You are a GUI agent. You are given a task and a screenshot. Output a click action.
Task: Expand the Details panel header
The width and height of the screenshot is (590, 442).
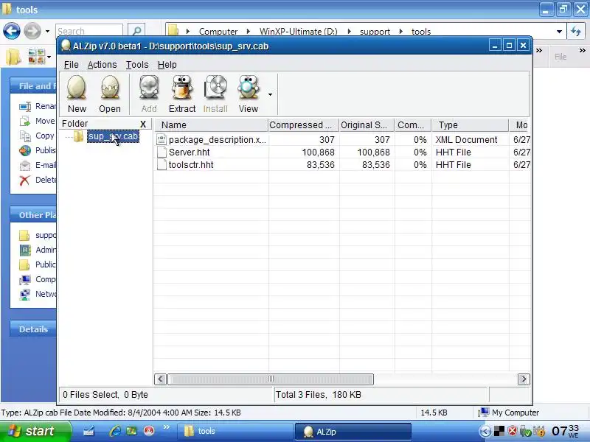(x=33, y=329)
